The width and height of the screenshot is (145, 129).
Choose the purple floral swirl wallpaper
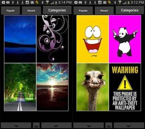click(53, 39)
